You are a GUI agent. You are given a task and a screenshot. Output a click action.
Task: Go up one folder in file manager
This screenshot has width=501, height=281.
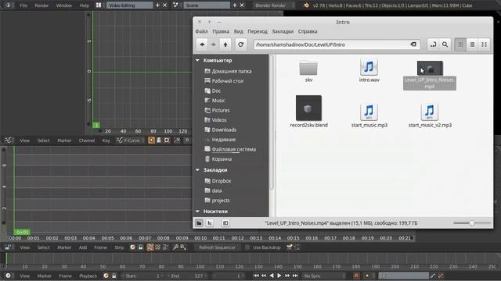(x=225, y=44)
